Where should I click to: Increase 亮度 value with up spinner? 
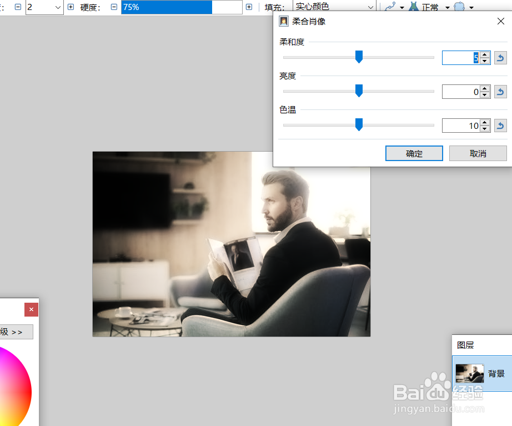[x=485, y=88]
